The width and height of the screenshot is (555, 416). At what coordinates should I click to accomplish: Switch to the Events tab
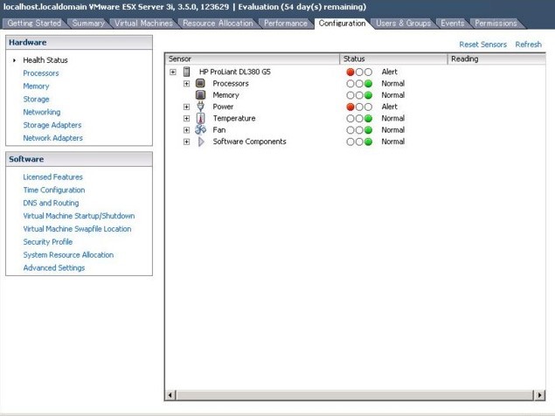coord(453,24)
